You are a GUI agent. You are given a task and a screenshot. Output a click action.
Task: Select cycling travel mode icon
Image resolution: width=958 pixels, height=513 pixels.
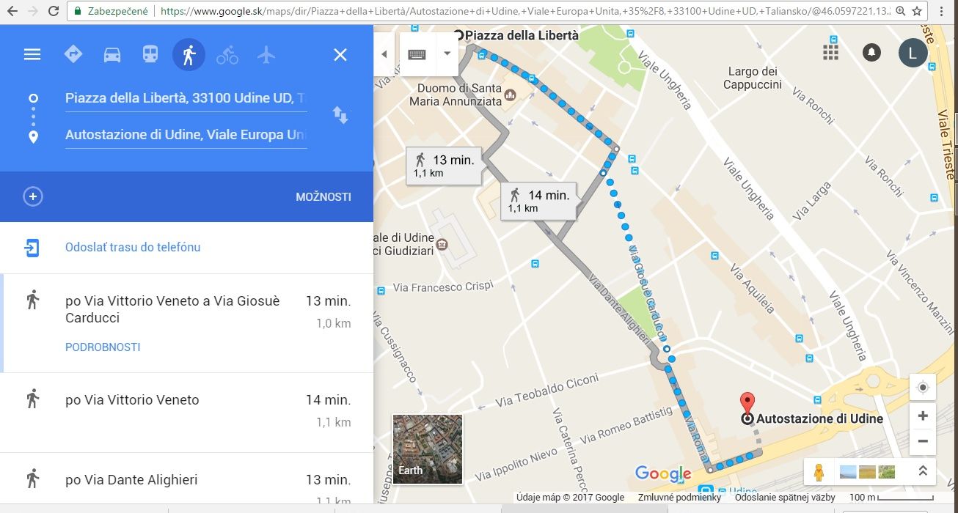tap(227, 54)
